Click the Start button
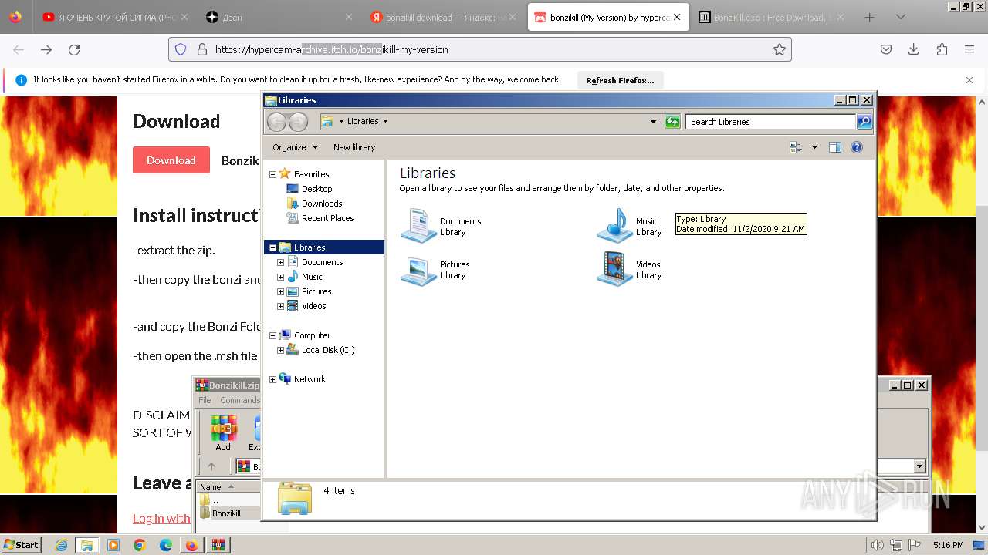 [x=22, y=545]
